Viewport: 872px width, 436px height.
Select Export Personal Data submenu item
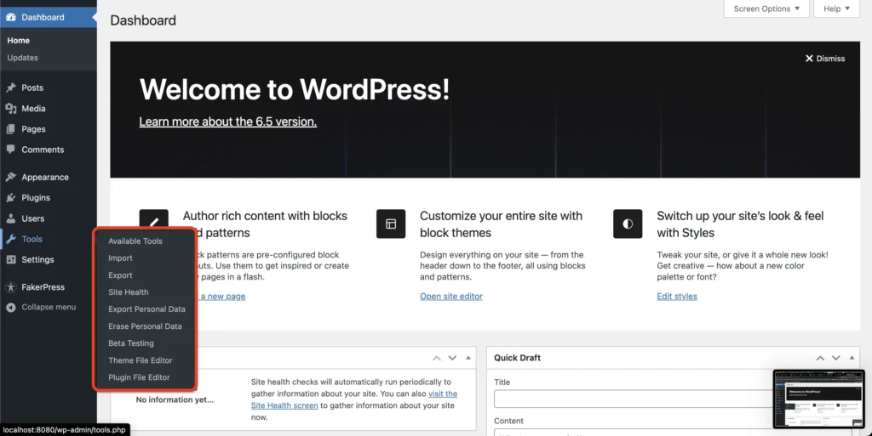coord(146,309)
